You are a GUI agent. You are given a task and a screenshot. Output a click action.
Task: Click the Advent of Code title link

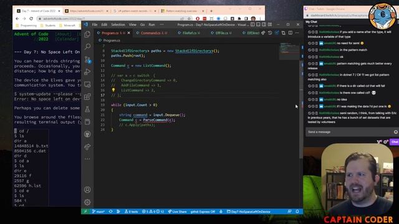pyautogui.click(x=31, y=34)
